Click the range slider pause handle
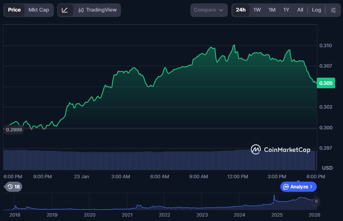 pyautogui.click(x=316, y=201)
